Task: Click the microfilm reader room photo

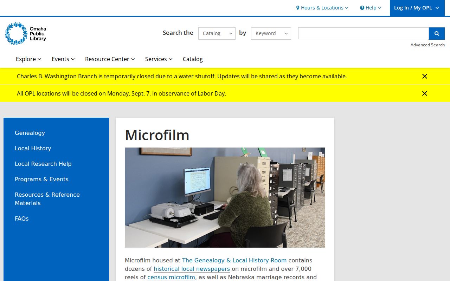Action: tap(225, 197)
